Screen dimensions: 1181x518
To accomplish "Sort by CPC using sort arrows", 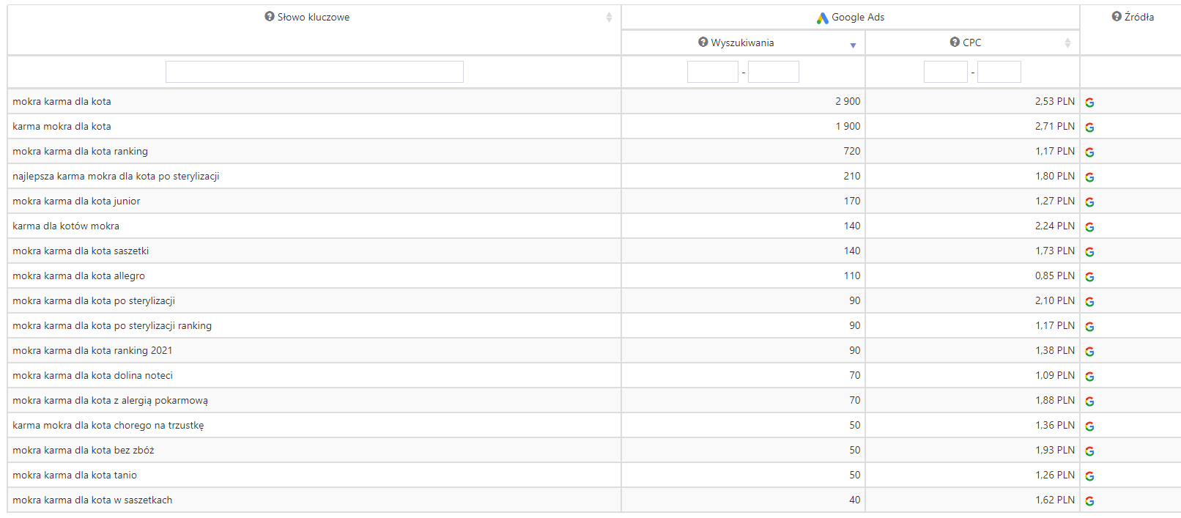I will (x=1067, y=42).
